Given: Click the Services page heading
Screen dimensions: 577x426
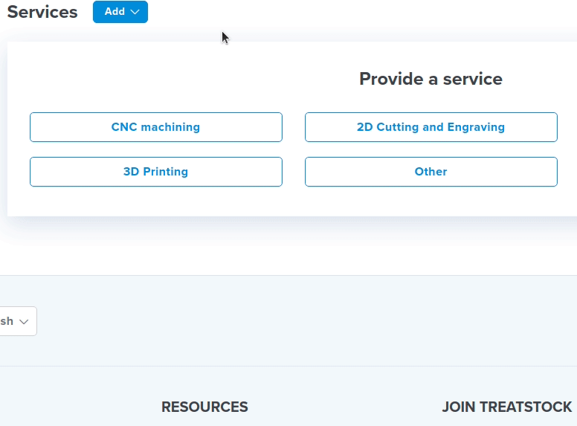Looking at the screenshot, I should [42, 12].
